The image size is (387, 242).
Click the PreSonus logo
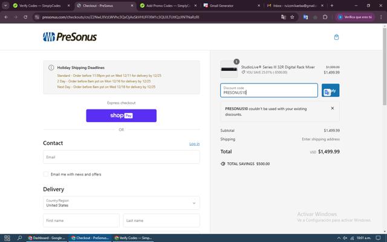(x=70, y=37)
